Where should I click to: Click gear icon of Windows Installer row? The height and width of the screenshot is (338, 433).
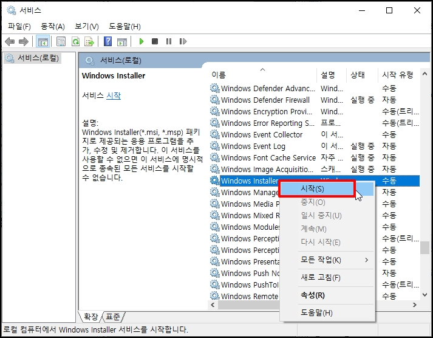tap(214, 181)
